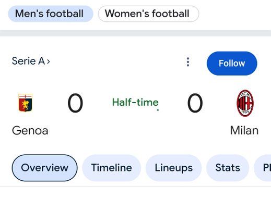Image resolution: width=271 pixels, height=198 pixels.
Task: Switch to the Women's football filter chip
Action: (148, 14)
